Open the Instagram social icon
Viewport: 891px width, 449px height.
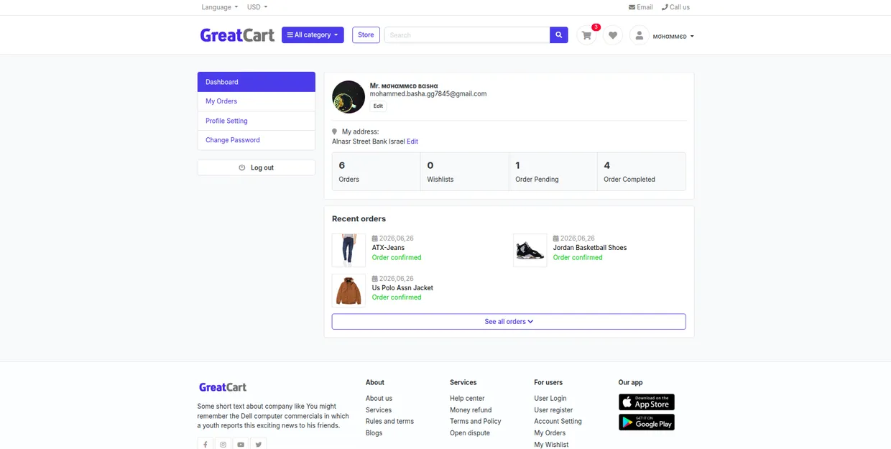click(223, 444)
